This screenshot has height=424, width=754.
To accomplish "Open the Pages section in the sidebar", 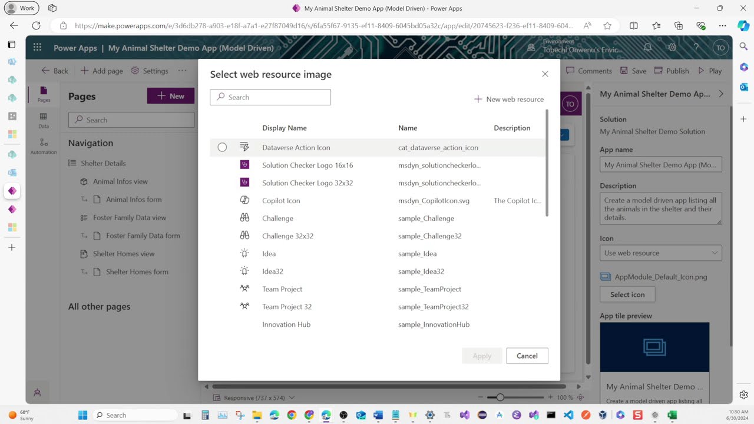I will click(44, 94).
